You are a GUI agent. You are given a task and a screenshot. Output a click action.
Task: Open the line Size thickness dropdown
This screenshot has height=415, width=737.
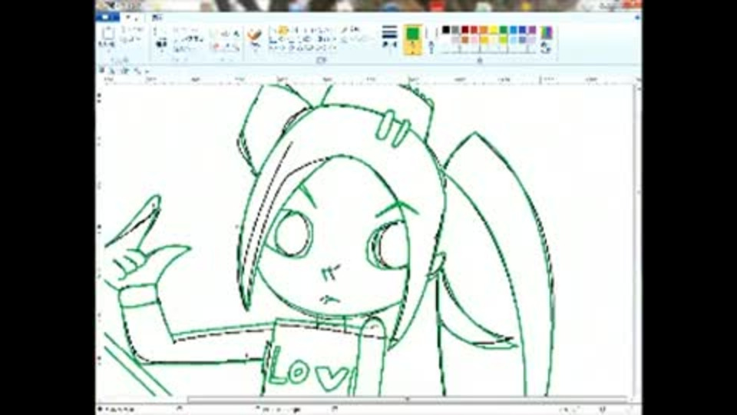point(390,38)
